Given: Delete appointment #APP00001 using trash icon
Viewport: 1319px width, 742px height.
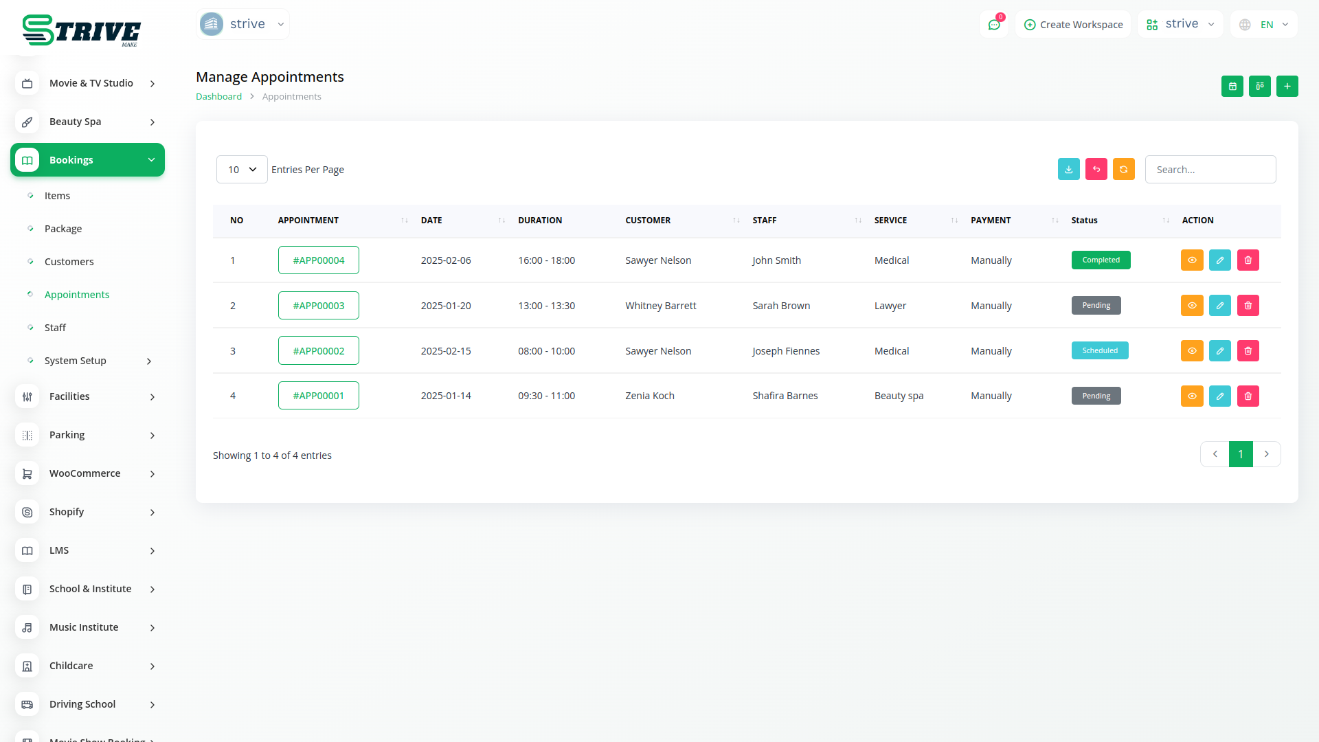Looking at the screenshot, I should pyautogui.click(x=1248, y=396).
